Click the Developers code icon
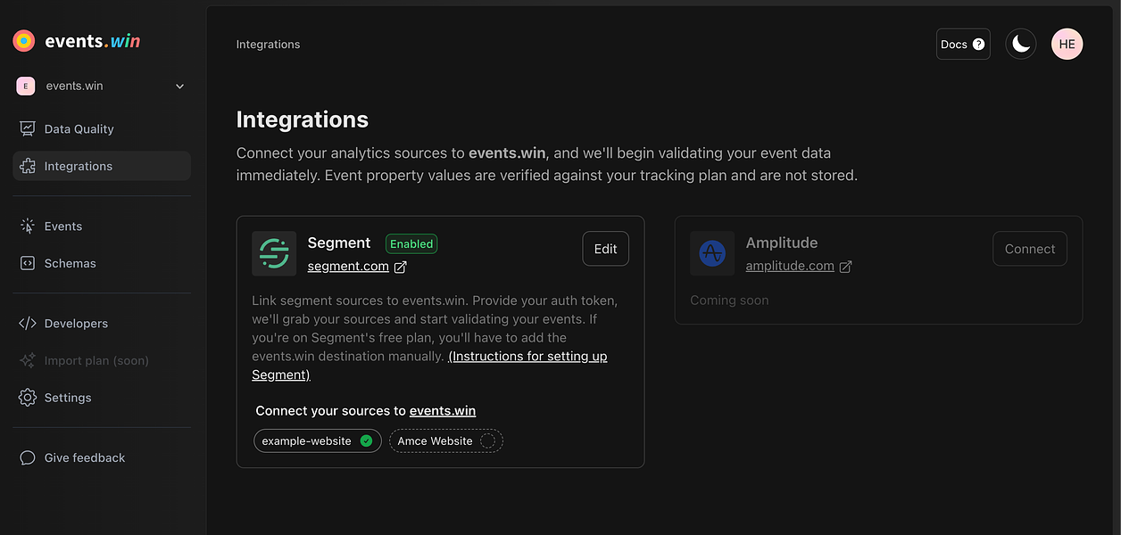Viewport: 1121px width, 535px height. 28,324
